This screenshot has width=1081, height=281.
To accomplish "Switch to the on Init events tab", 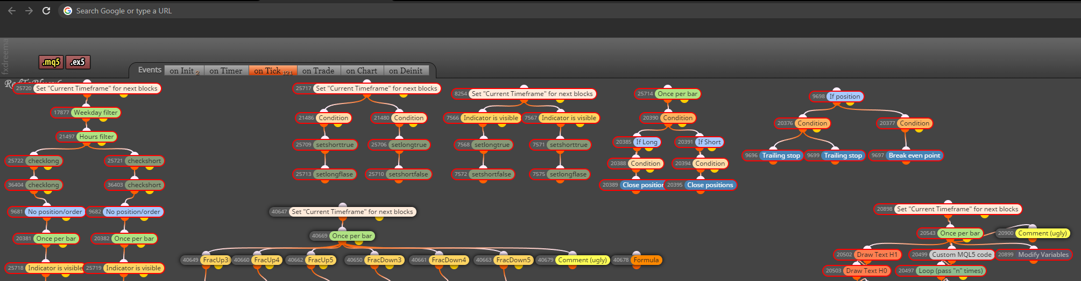I will (185, 71).
